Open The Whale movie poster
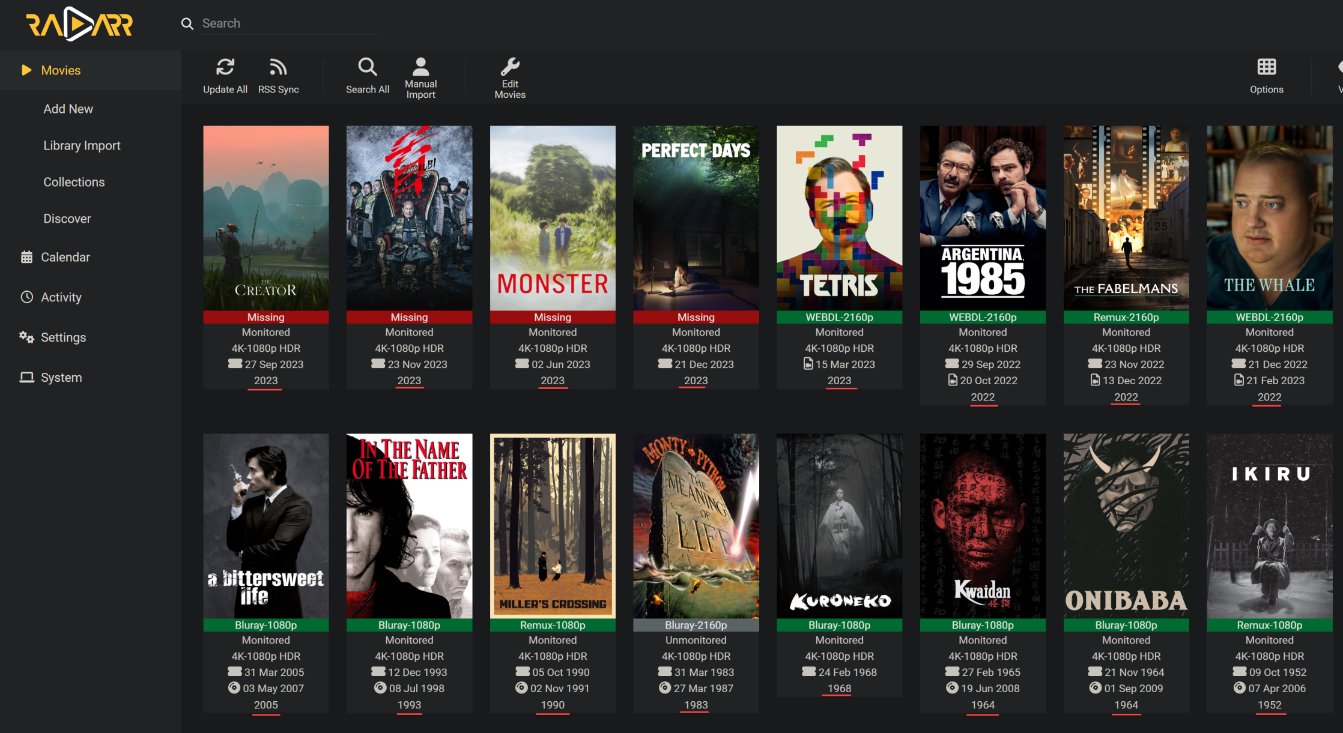 1269,217
